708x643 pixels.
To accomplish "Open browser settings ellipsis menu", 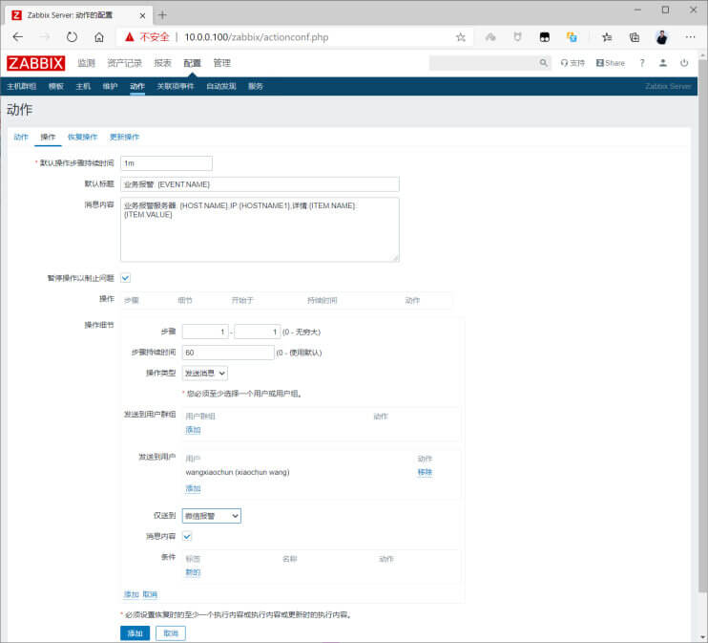I will click(691, 37).
